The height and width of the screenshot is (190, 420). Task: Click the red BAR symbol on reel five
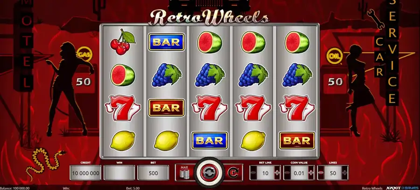pyautogui.click(x=297, y=140)
